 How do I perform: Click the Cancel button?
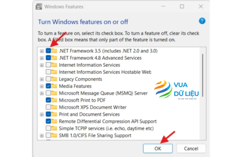pyautogui.click(x=191, y=148)
